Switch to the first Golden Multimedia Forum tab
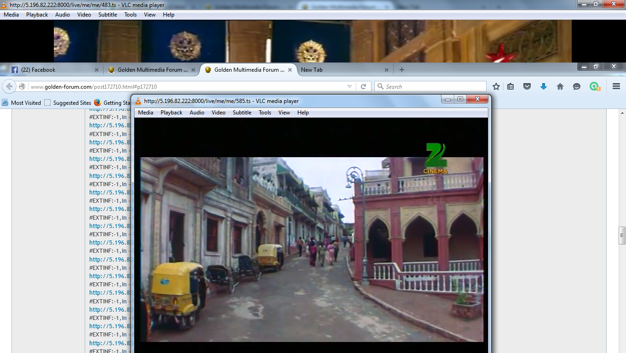Screen dimensions: 626x353 click(151, 70)
